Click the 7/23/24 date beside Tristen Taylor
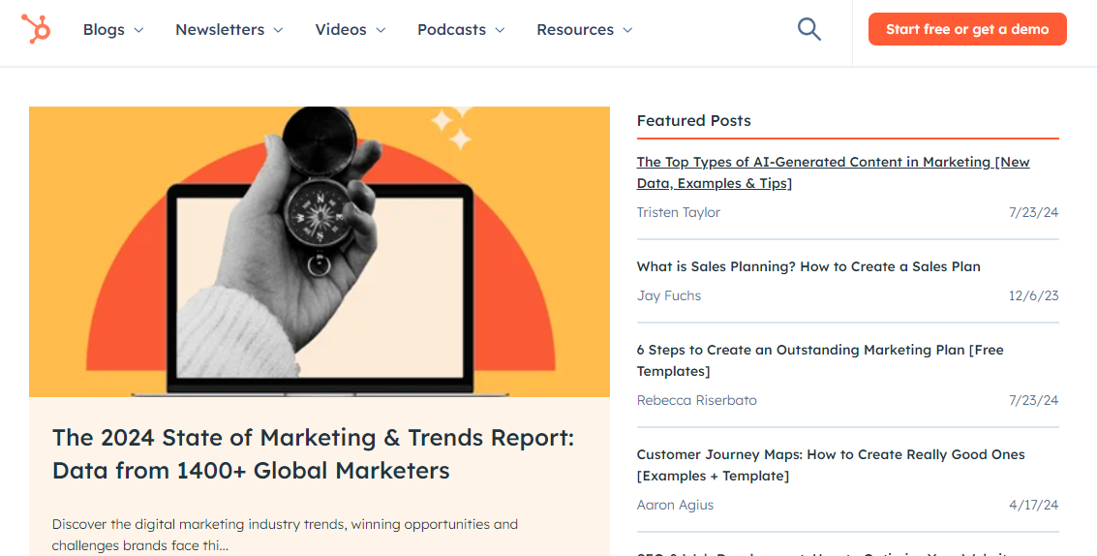The image size is (1097, 556). pos(1033,212)
